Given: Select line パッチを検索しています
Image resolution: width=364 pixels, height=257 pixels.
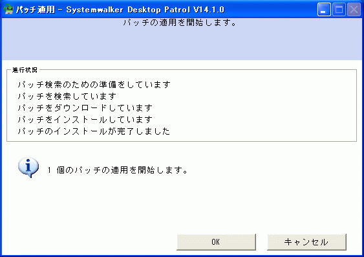Looking at the screenshot, I should point(67,96).
